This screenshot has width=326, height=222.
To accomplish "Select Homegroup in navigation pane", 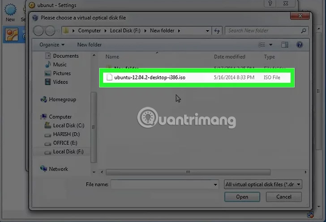I will click(62, 100).
